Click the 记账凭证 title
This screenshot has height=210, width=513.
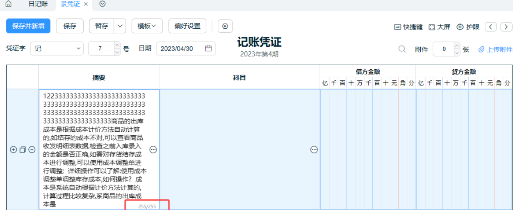259,42
